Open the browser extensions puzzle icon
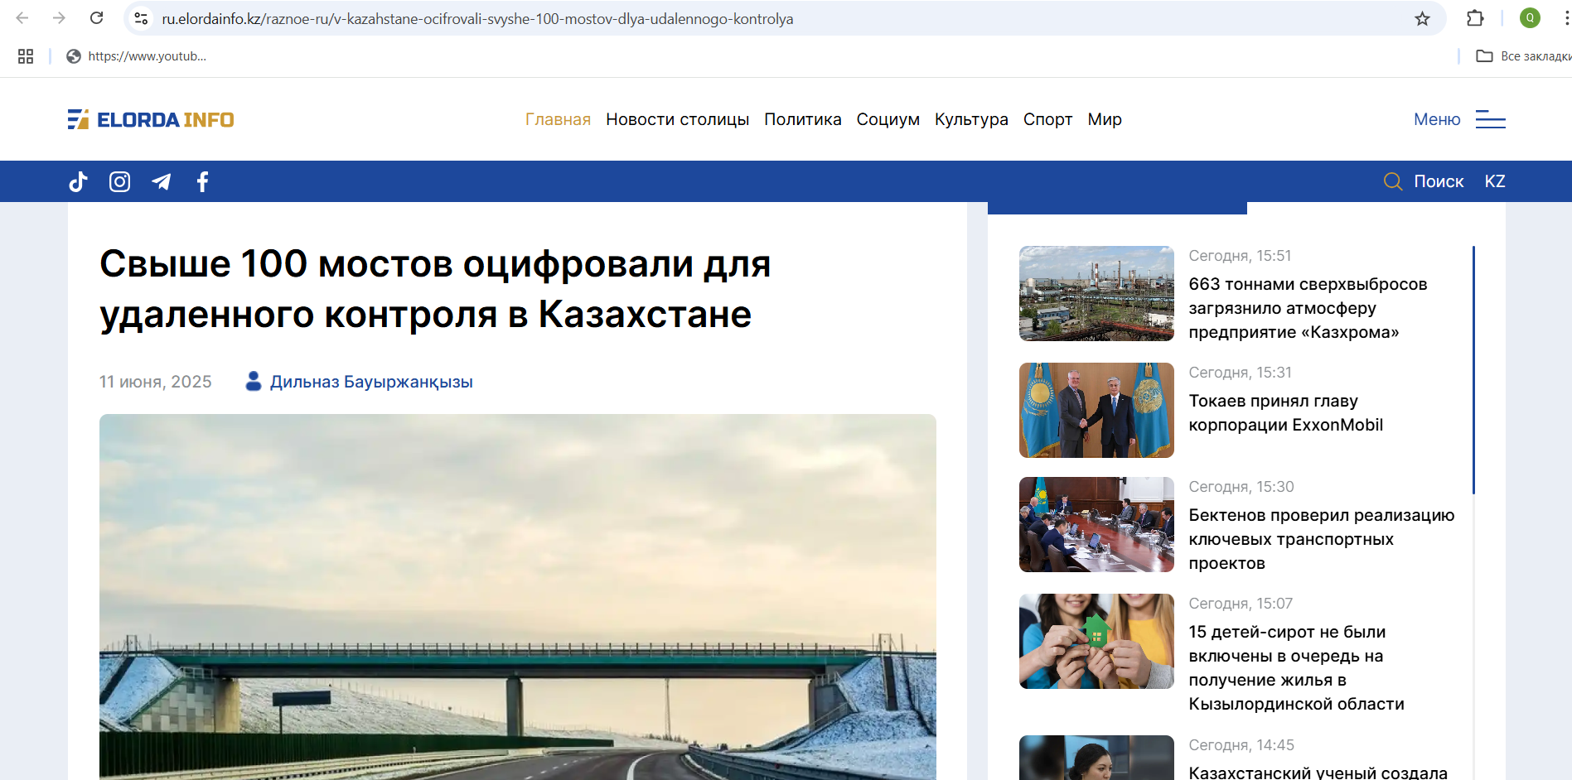Screen dimensions: 1572x780 tap(1475, 18)
